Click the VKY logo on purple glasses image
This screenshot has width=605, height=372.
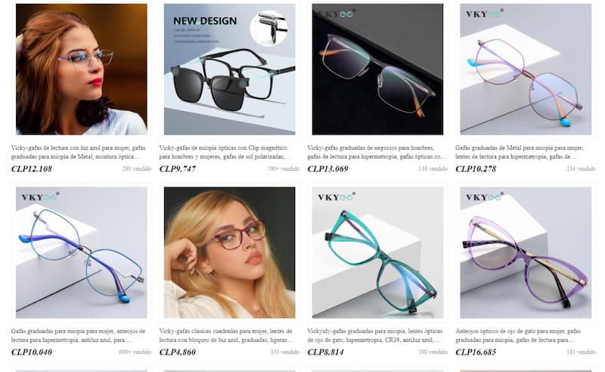tap(485, 197)
